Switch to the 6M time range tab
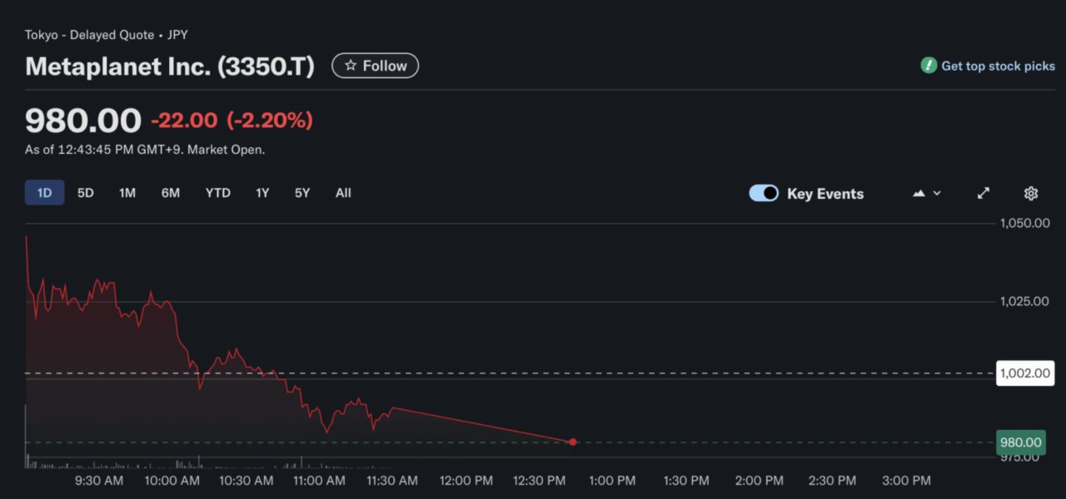Screen dimensions: 1066x499 point(170,192)
